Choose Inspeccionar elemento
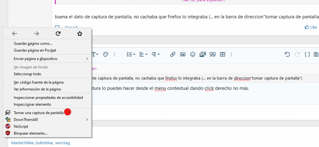319x147 pixels. pos(32,104)
